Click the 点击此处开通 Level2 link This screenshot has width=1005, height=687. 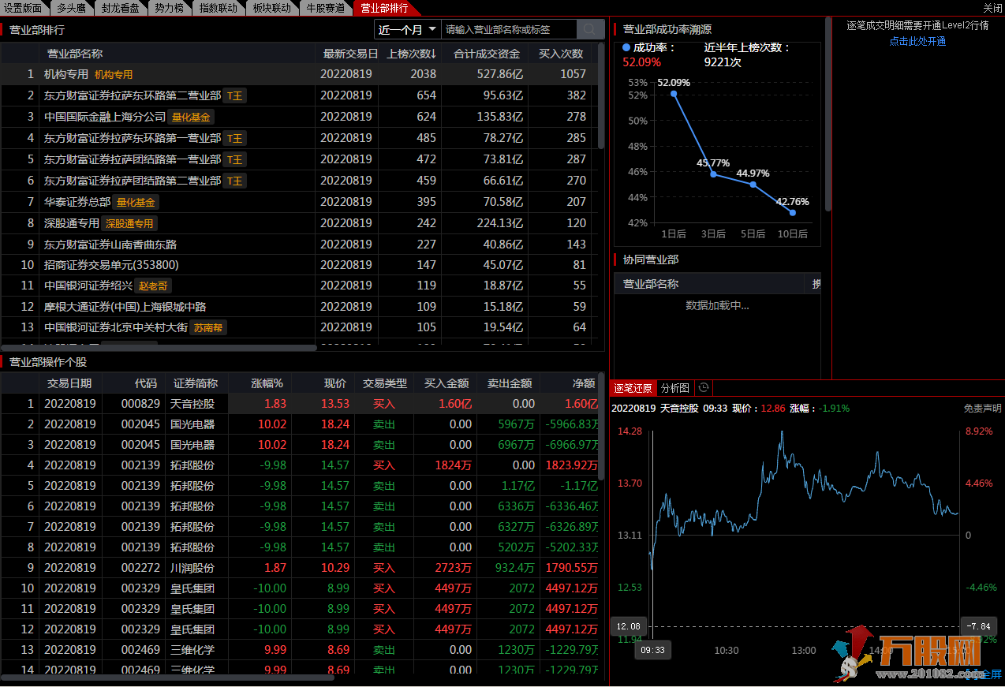point(917,41)
